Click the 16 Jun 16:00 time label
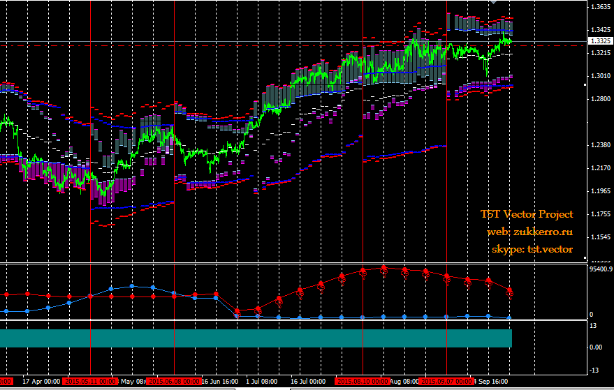The image size is (614, 390). point(220,381)
